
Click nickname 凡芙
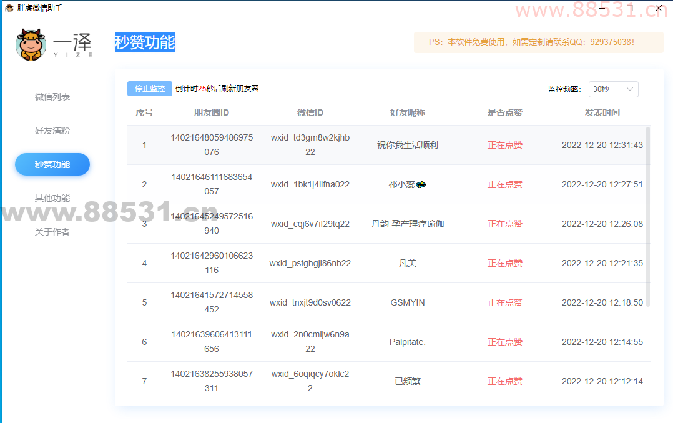[407, 263]
